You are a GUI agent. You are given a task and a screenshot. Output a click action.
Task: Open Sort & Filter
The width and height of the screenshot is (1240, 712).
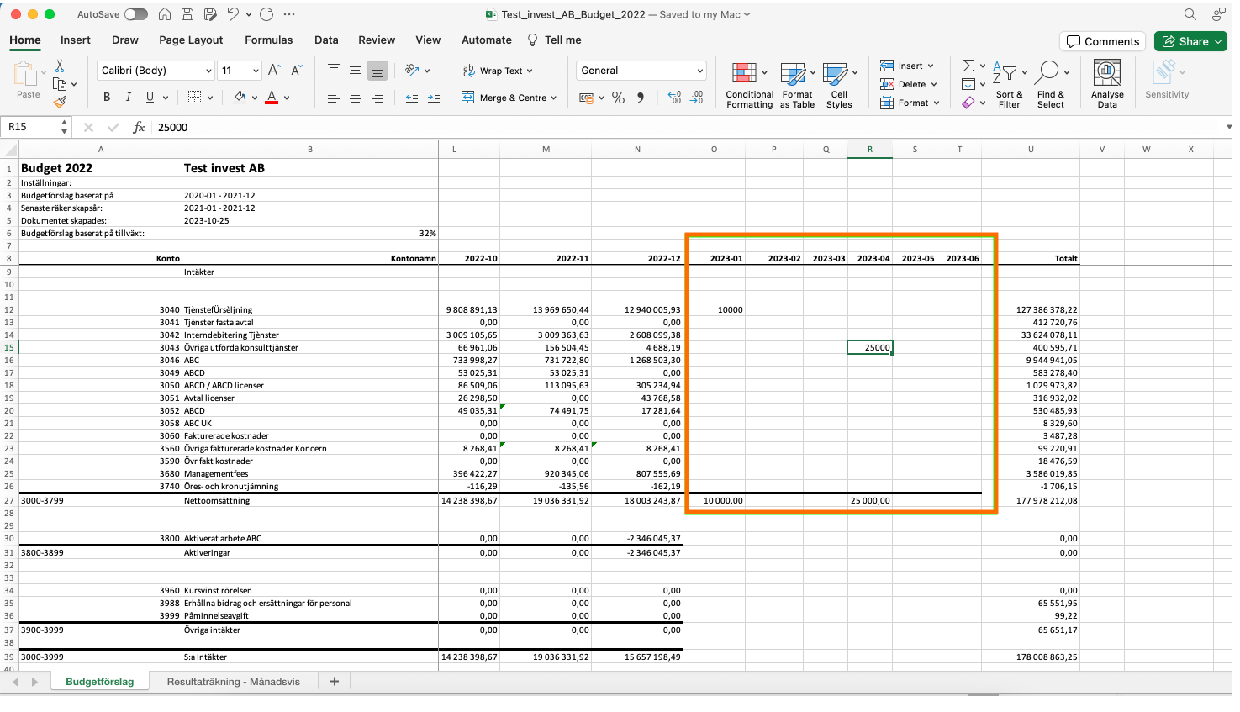tap(1008, 85)
